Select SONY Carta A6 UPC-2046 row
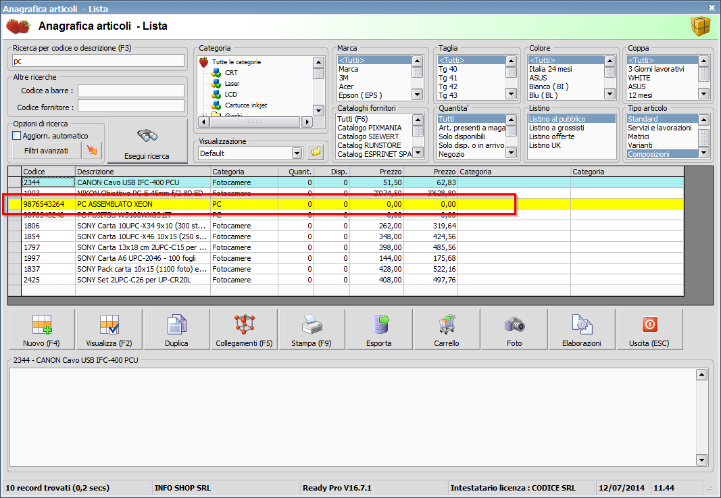Image resolution: width=721 pixels, height=498 pixels. [x=346, y=258]
